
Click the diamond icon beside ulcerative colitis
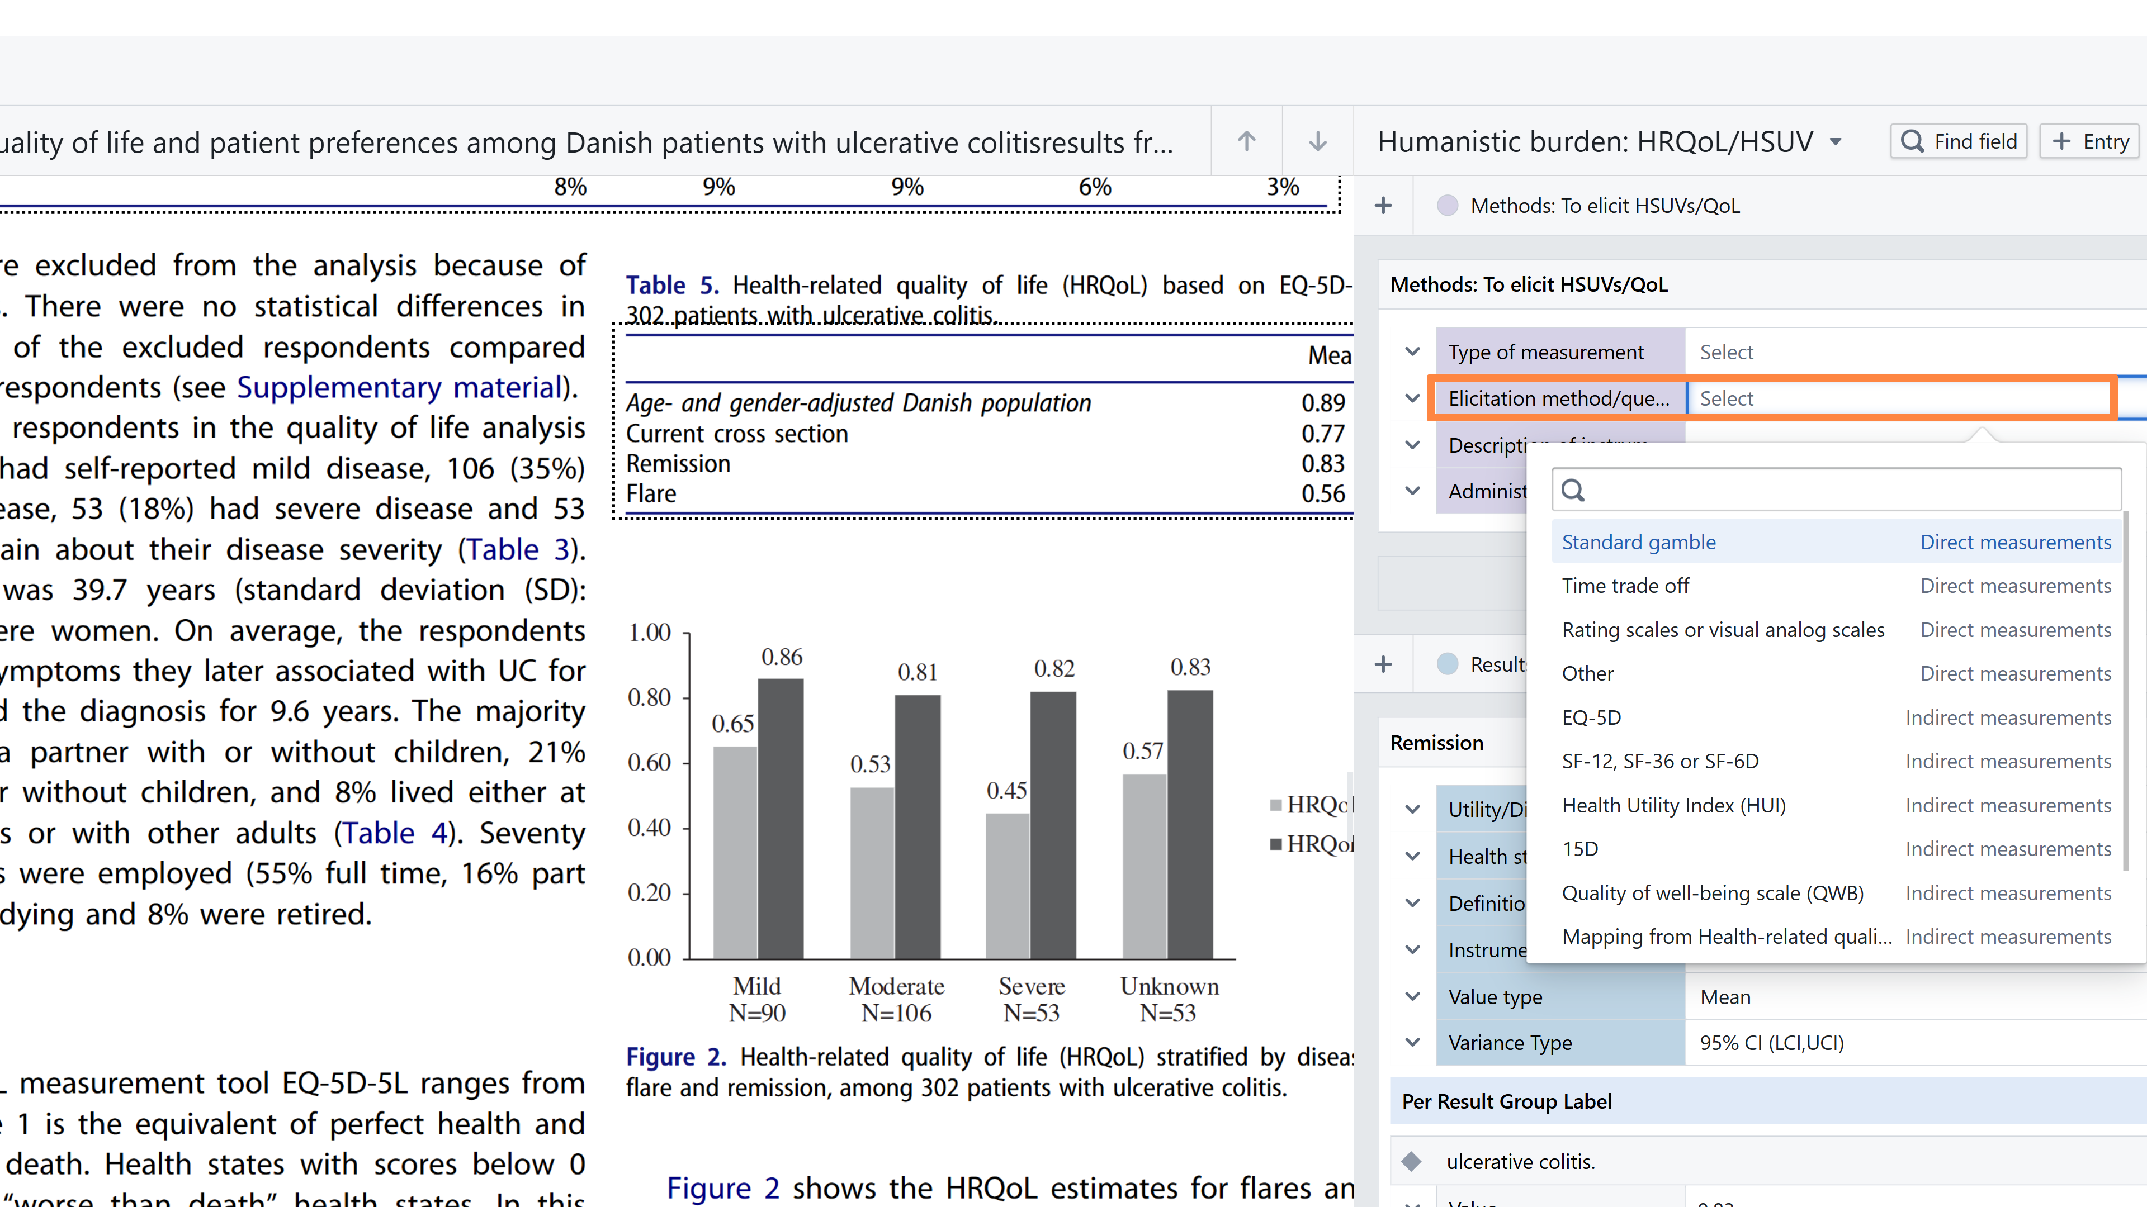pyautogui.click(x=1411, y=1161)
